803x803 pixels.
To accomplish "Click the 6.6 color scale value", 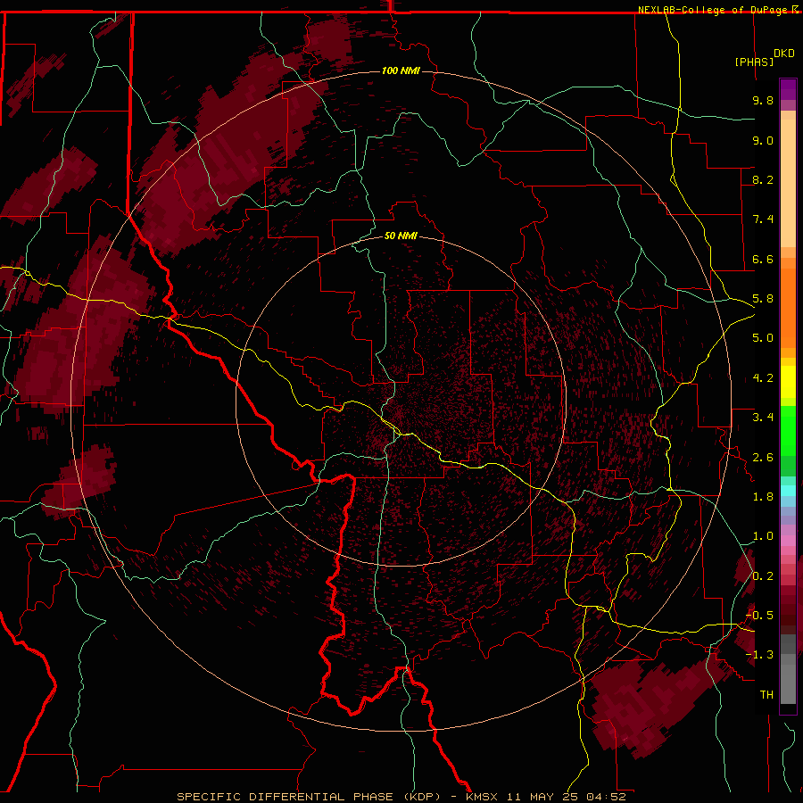I will tap(763, 259).
